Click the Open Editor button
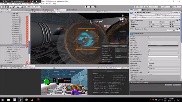Image resolution: width=182 pixels, height=102 pixels. pos(173,31)
